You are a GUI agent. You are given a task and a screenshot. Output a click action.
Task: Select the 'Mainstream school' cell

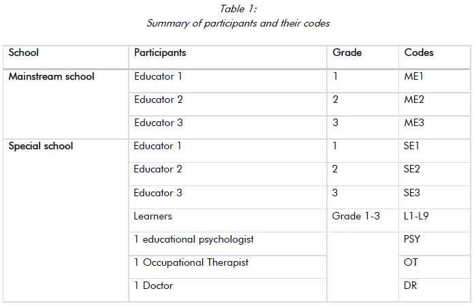coord(51,77)
